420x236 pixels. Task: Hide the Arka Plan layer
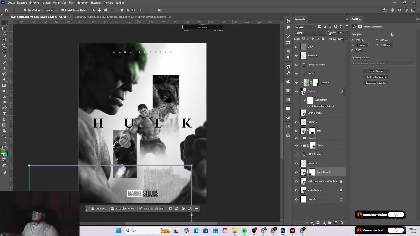click(x=296, y=199)
